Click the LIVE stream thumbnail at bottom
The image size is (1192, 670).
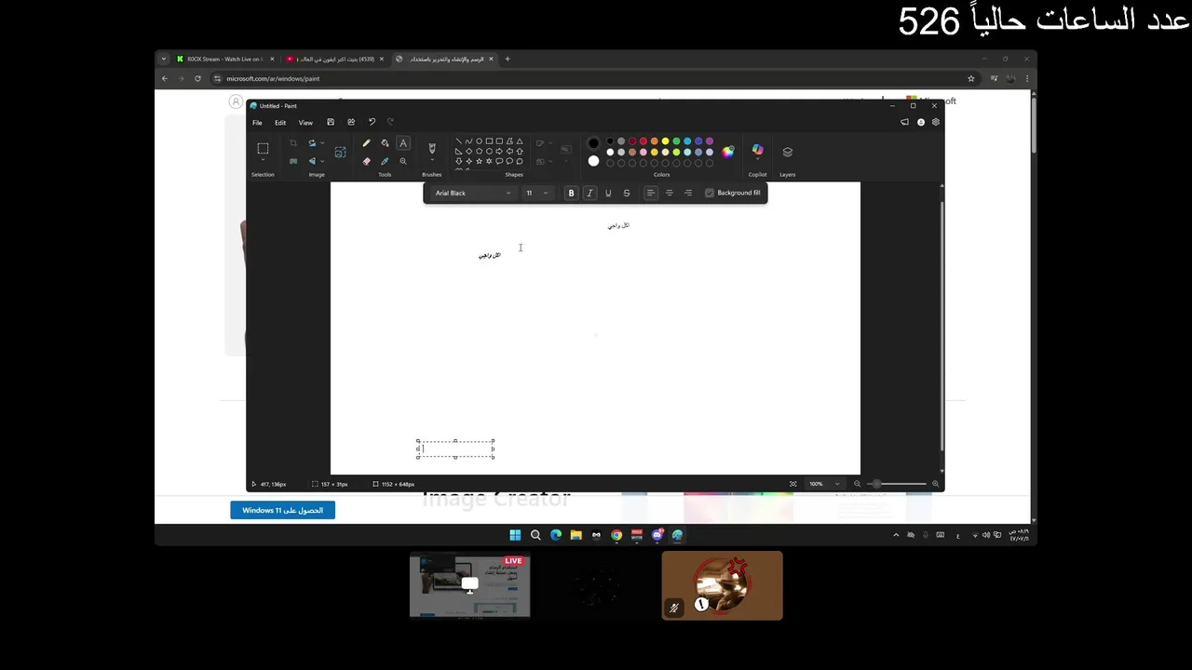pyautogui.click(x=470, y=585)
